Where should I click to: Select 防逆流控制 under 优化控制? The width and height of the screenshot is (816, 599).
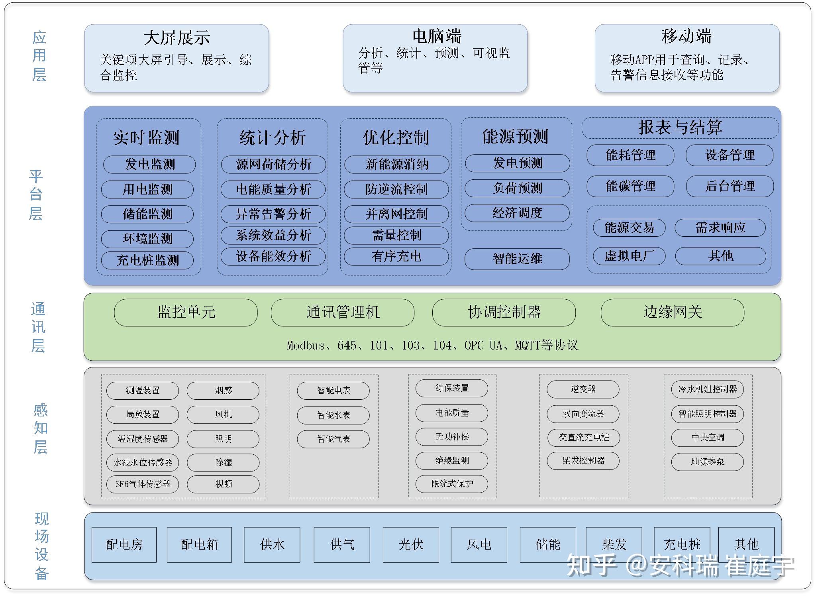[x=397, y=189]
